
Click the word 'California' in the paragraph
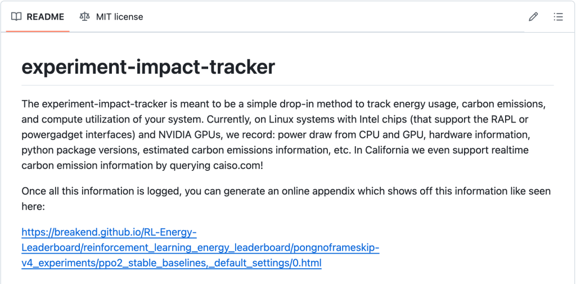400,150
